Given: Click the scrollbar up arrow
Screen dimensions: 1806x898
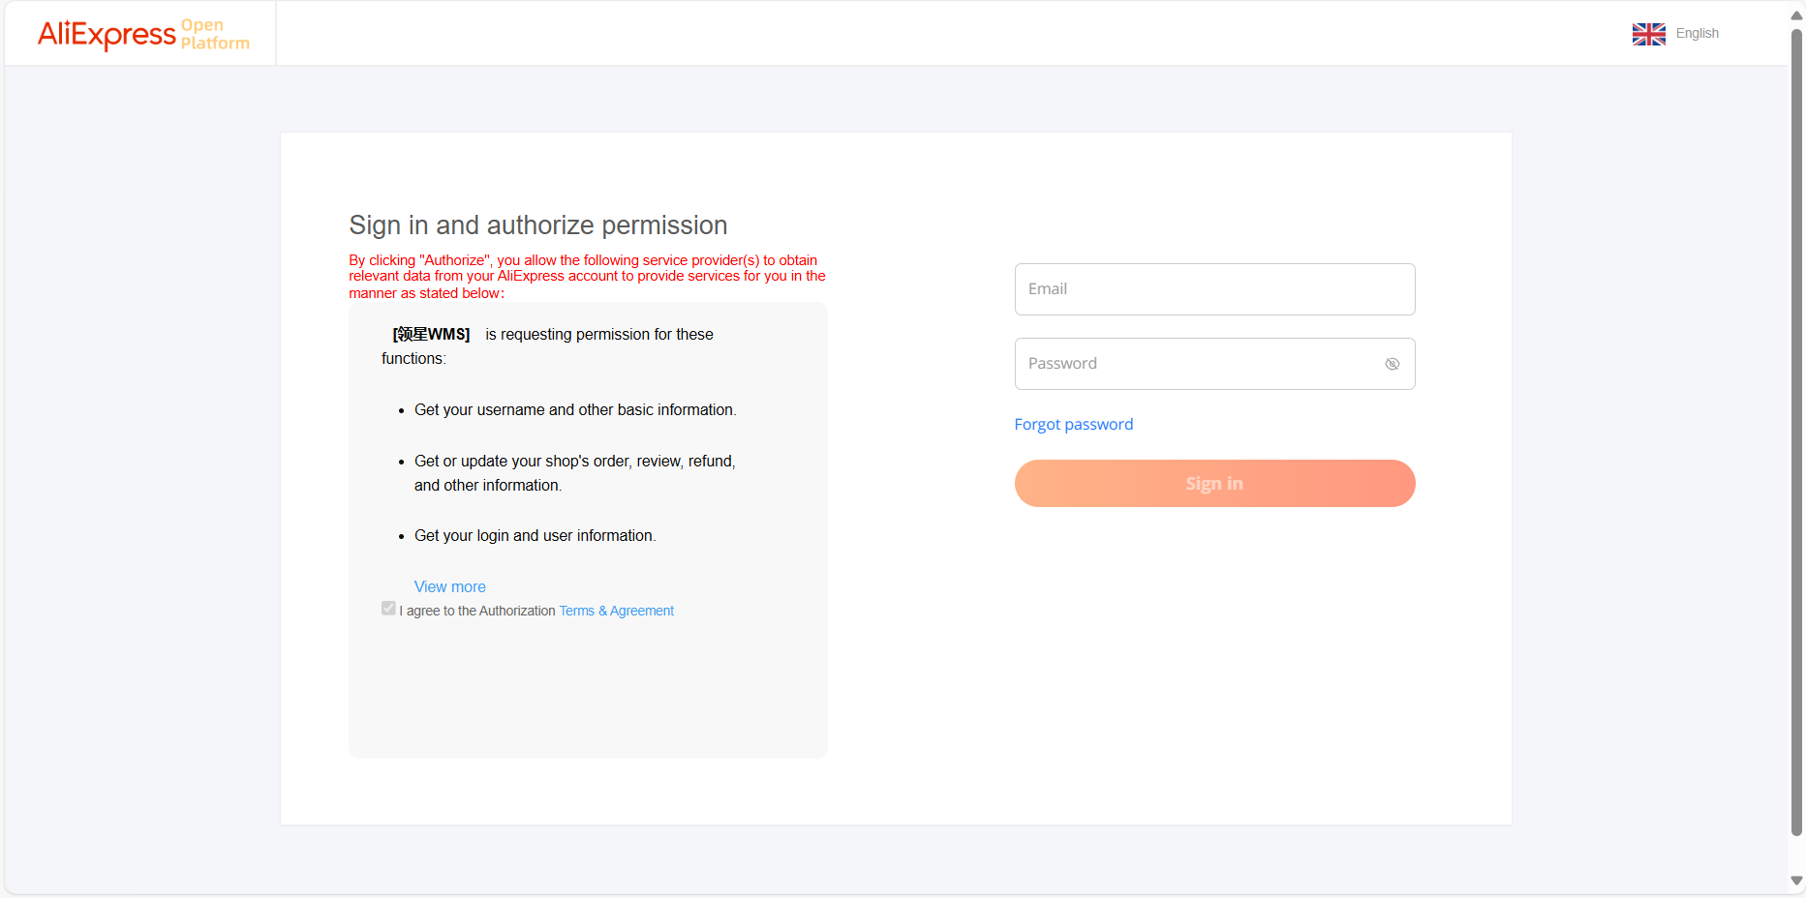Looking at the screenshot, I should point(1796,15).
